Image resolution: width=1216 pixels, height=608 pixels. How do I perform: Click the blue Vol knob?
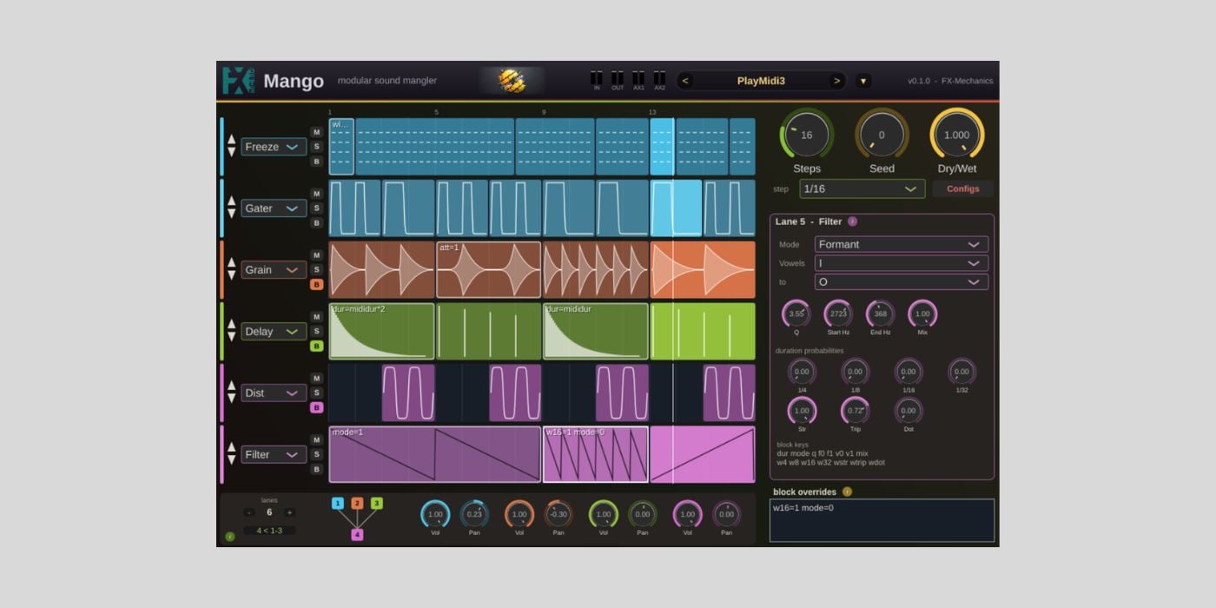tap(435, 514)
